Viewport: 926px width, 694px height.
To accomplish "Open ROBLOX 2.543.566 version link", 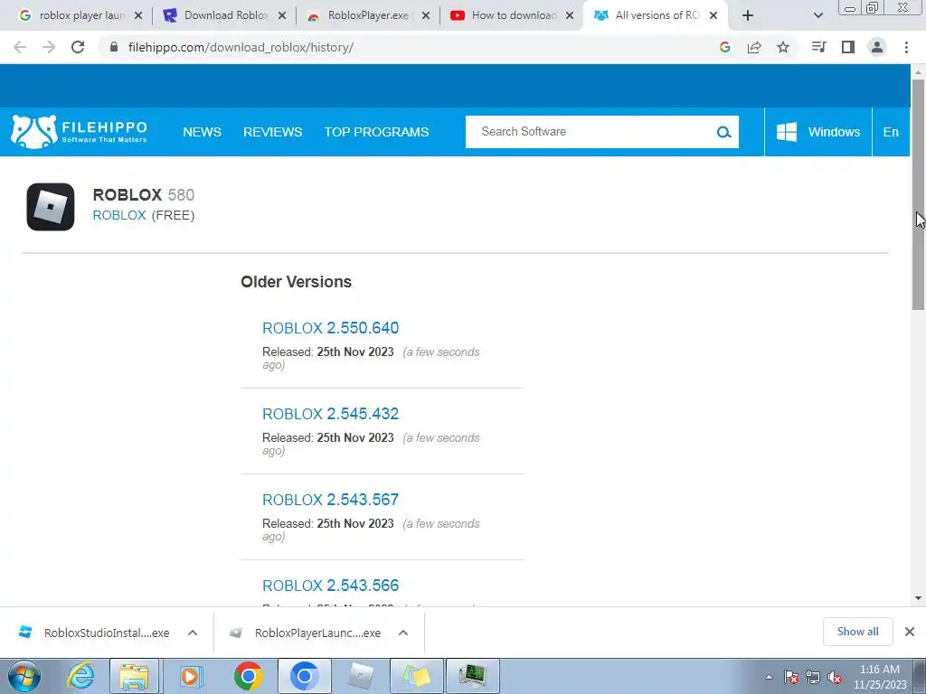I will [330, 586].
